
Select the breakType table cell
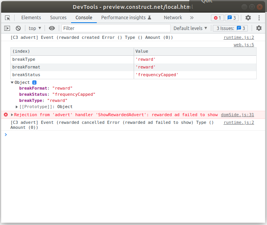72,60
